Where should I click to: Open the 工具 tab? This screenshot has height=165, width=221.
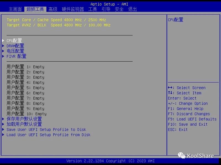tap(93, 9)
